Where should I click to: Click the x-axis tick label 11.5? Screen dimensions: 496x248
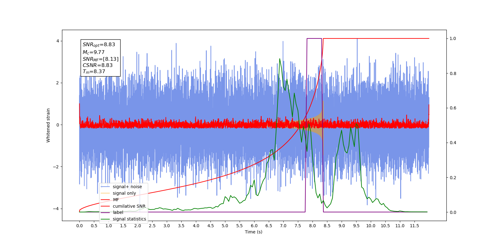tap(414, 226)
